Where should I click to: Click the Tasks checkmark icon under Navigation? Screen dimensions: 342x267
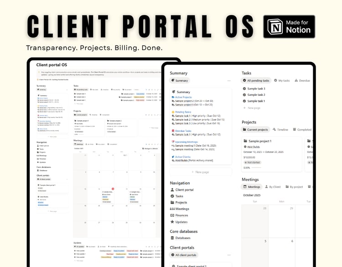[x=172, y=196]
